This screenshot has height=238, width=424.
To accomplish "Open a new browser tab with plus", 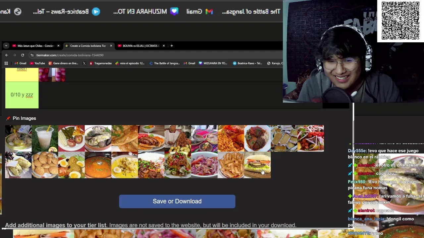I will click(172, 46).
